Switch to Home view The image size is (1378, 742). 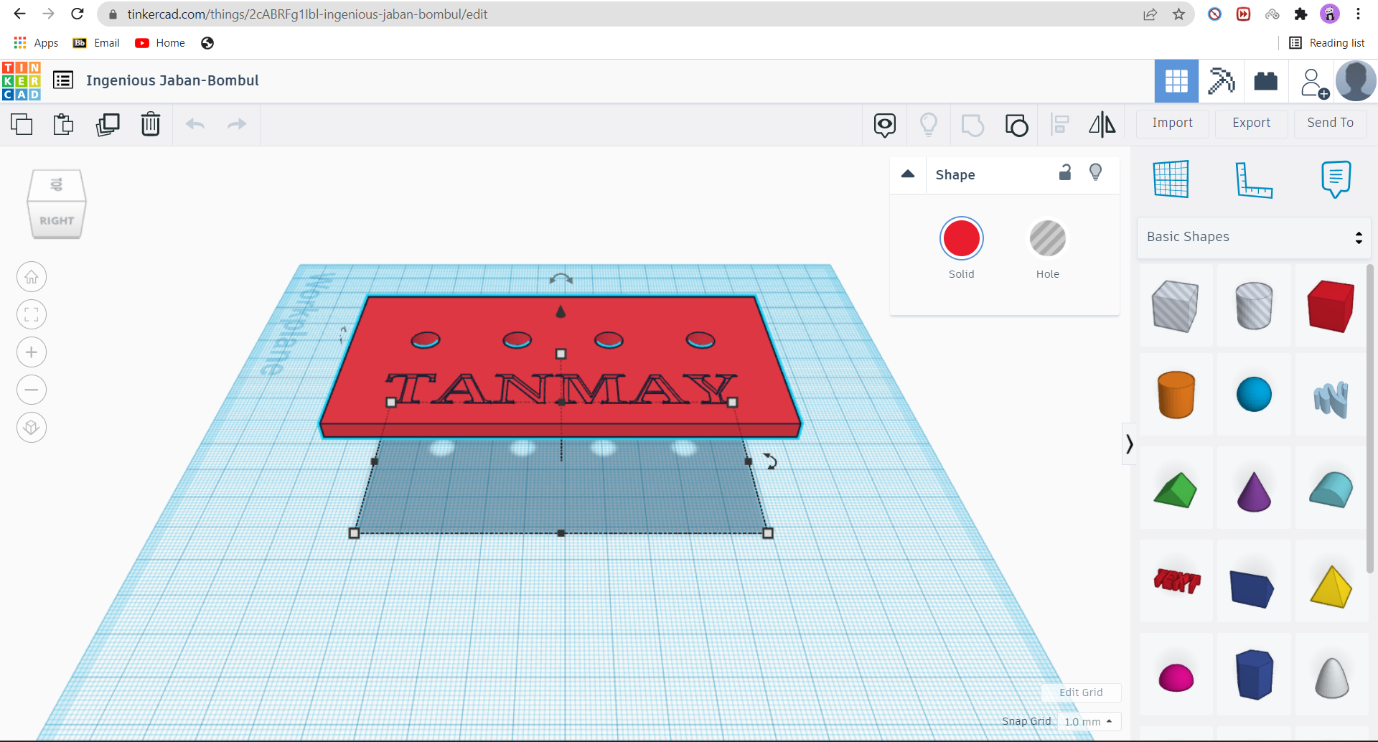[32, 276]
